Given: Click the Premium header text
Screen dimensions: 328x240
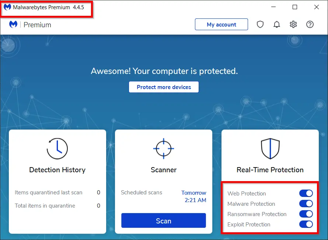Looking at the screenshot, I should pyautogui.click(x=37, y=25).
